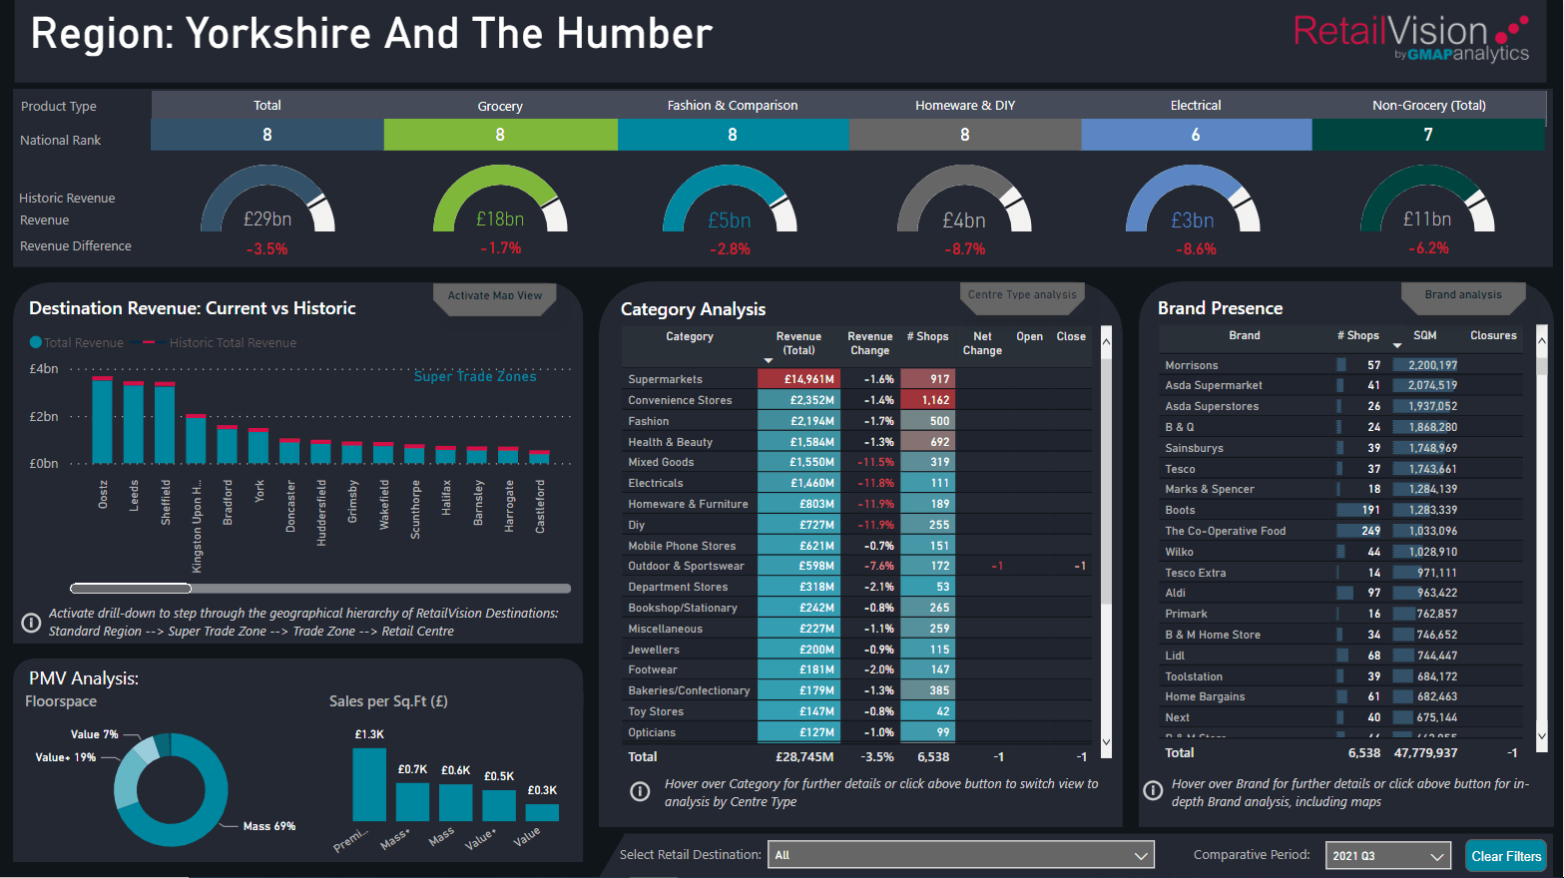
Task: Click the Category Analysis vertical scrollbar down arrow
Action: pos(1106,741)
